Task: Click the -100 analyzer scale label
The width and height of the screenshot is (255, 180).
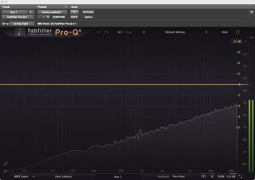Action: 244,164
